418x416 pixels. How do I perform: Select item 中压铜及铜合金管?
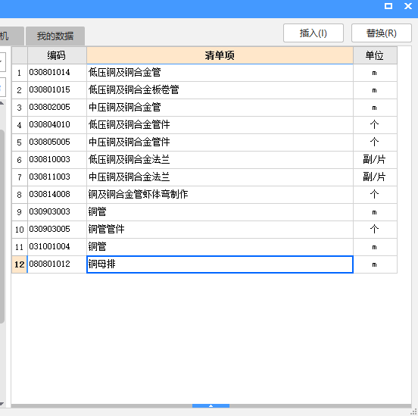pos(124,108)
